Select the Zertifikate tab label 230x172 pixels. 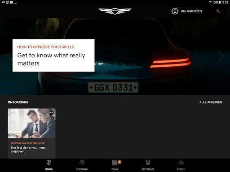coord(148,169)
